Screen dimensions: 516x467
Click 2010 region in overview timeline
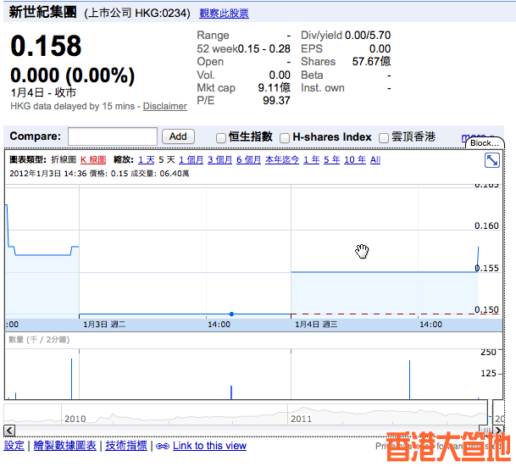point(75,419)
